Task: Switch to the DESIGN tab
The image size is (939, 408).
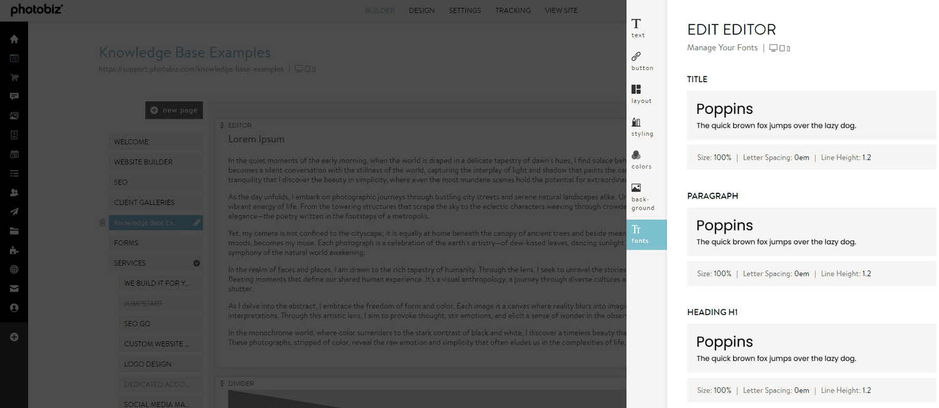Action: [x=421, y=10]
